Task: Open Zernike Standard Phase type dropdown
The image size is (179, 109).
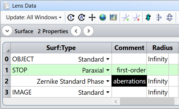Action: pyautogui.click(x=107, y=82)
